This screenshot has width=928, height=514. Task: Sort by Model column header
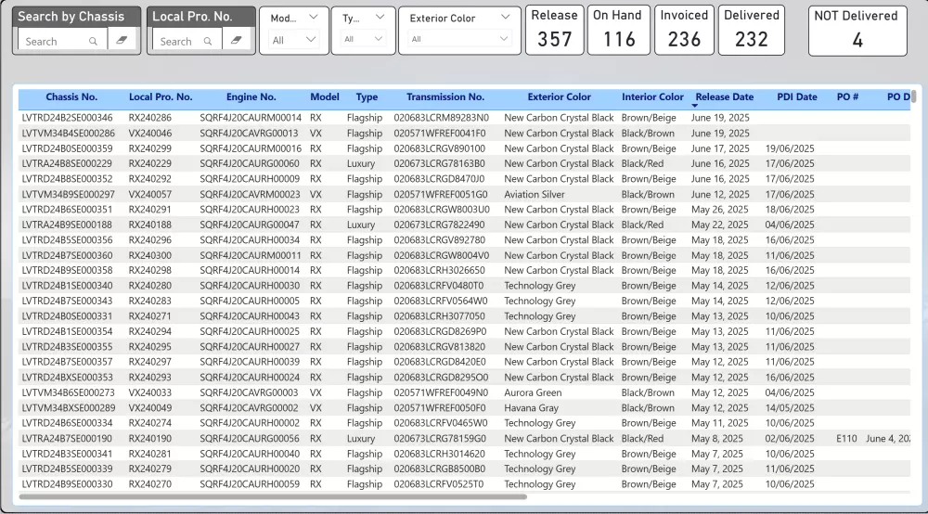324,97
